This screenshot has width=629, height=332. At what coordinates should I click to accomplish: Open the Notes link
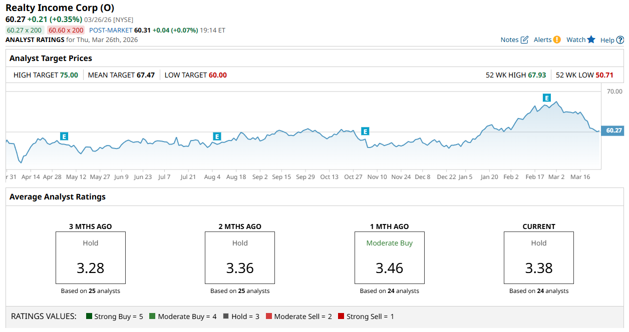pos(509,40)
